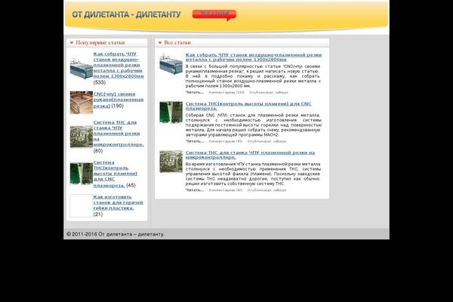Open sidebar link 'Как собрать ЧПУ станок воздушно-плазменной резки'
The width and height of the screenshot is (453, 302).
(119, 65)
